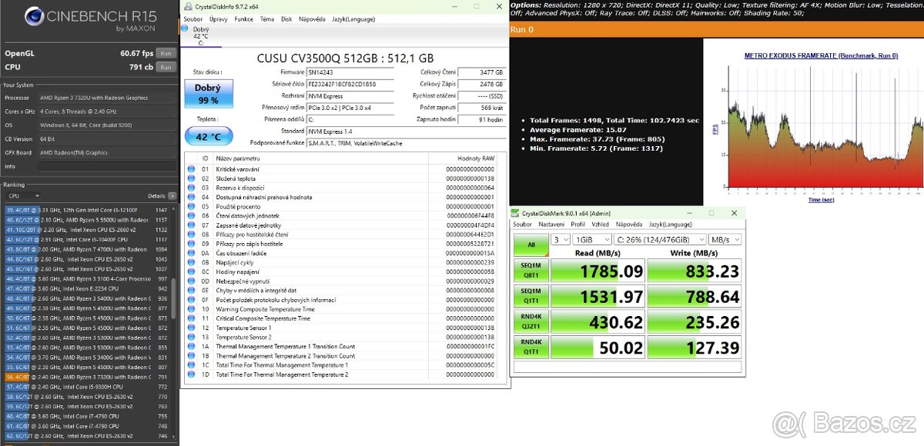Click the CrystalDiskMark title bar app icon

tap(517, 213)
